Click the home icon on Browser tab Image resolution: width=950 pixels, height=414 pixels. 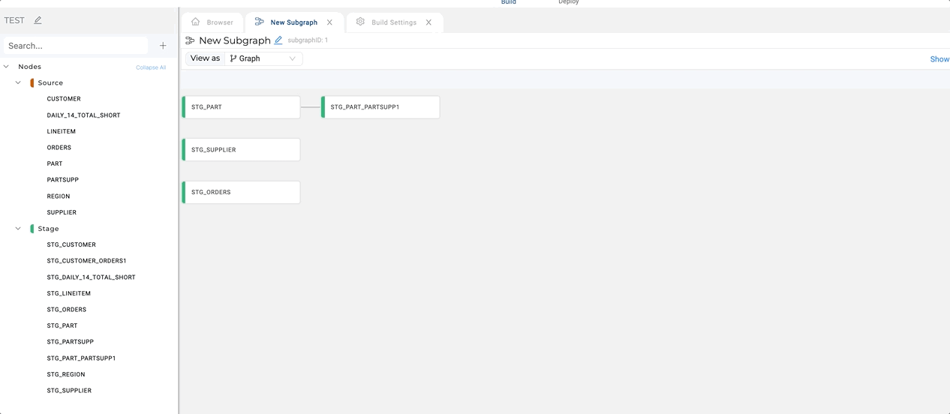tap(196, 22)
